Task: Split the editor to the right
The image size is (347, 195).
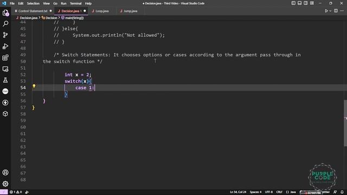Action: pos(336,11)
